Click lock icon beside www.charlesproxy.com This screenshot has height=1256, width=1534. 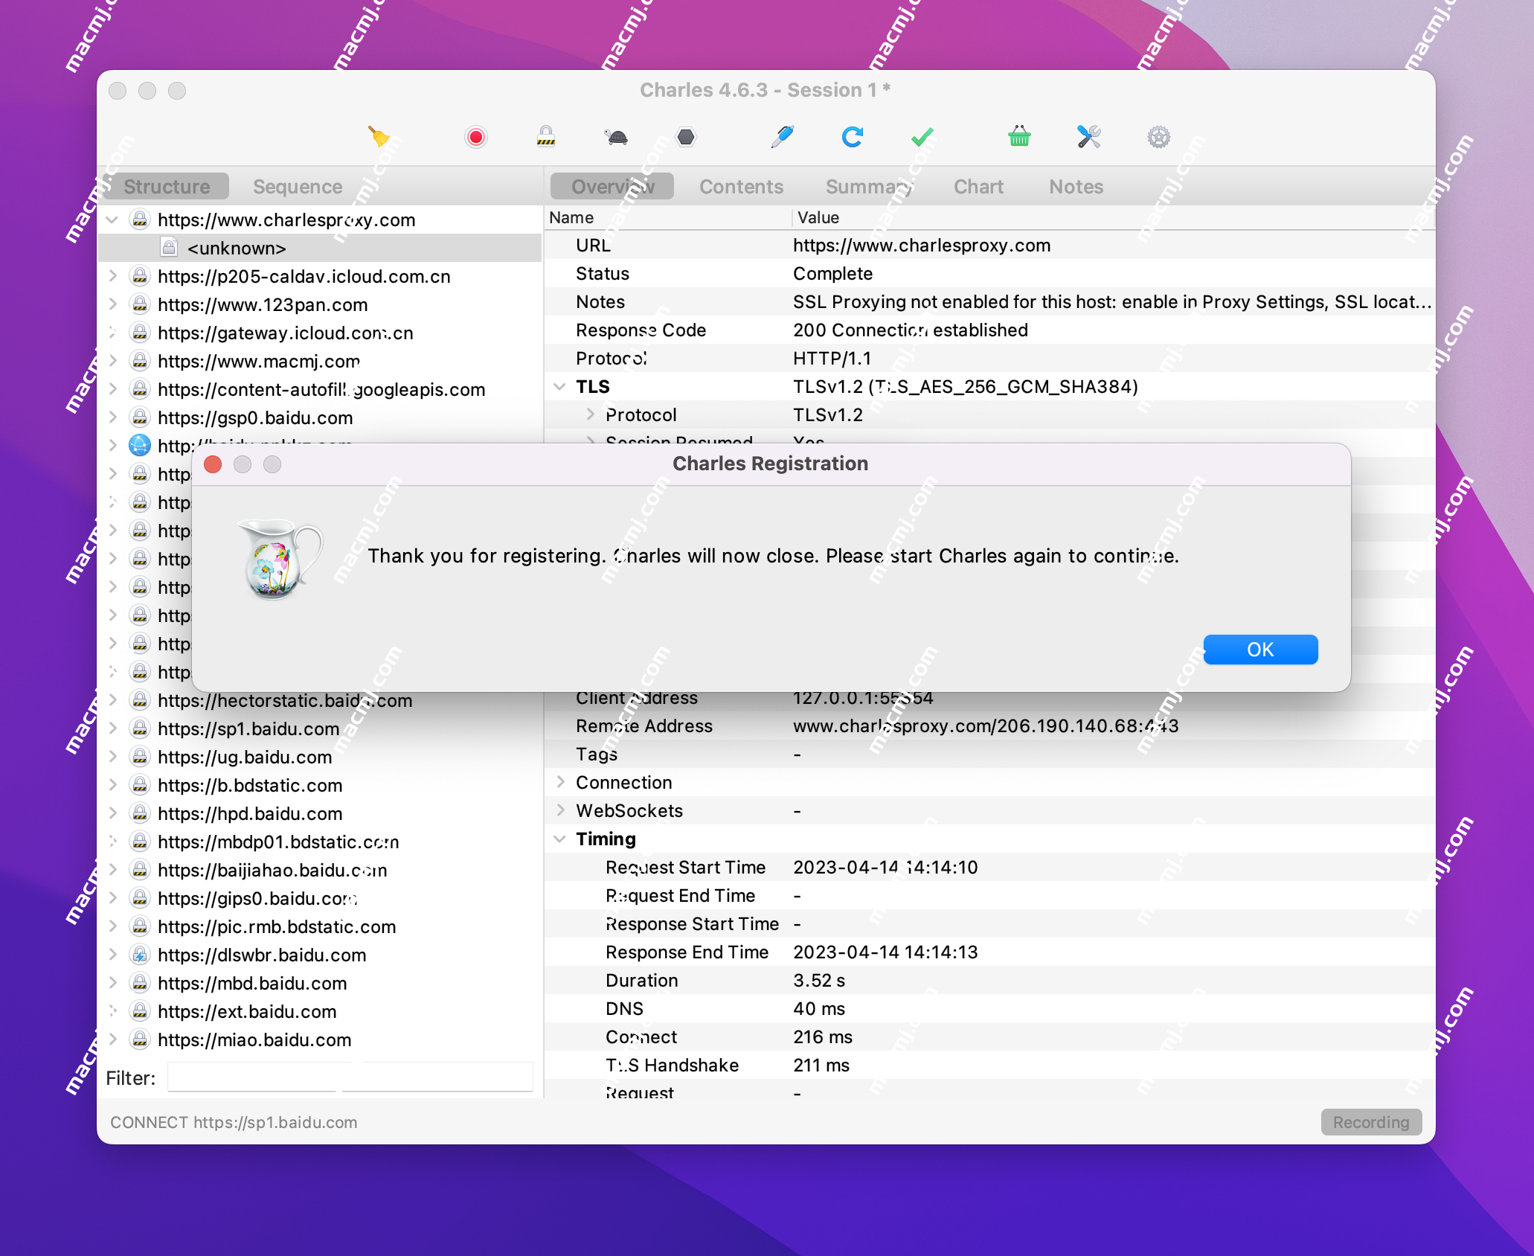click(x=140, y=220)
